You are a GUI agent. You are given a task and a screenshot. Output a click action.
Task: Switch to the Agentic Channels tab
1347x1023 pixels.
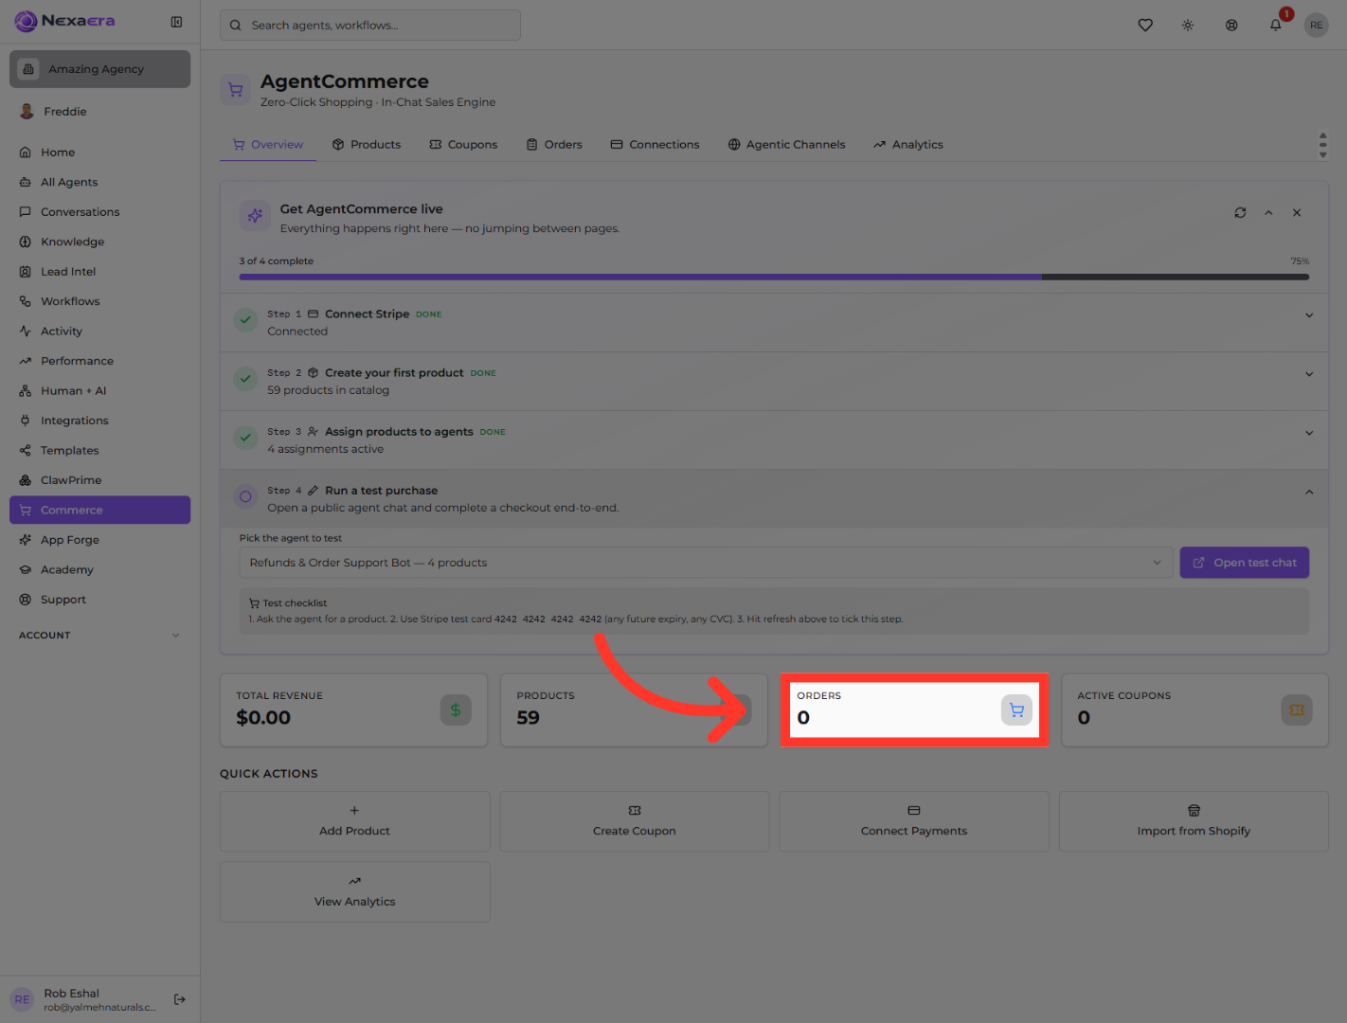(786, 145)
